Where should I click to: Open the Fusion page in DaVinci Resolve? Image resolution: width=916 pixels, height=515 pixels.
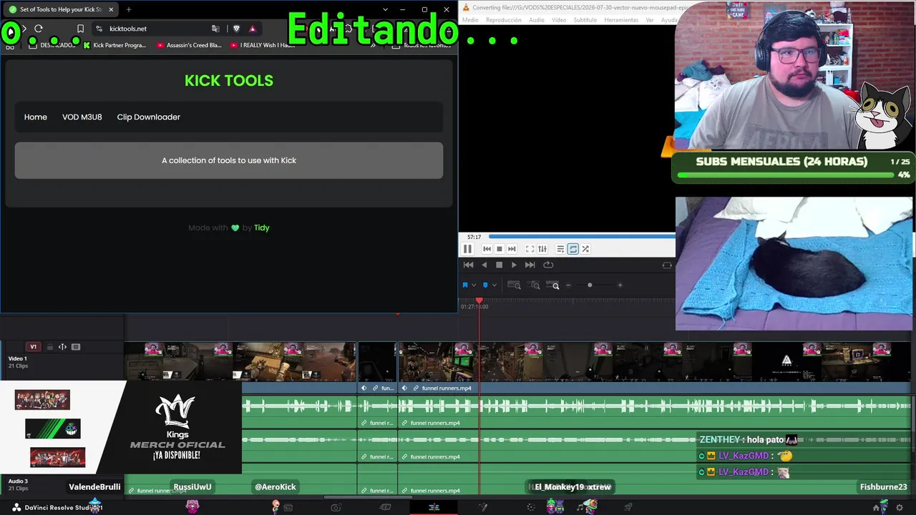coord(483,508)
